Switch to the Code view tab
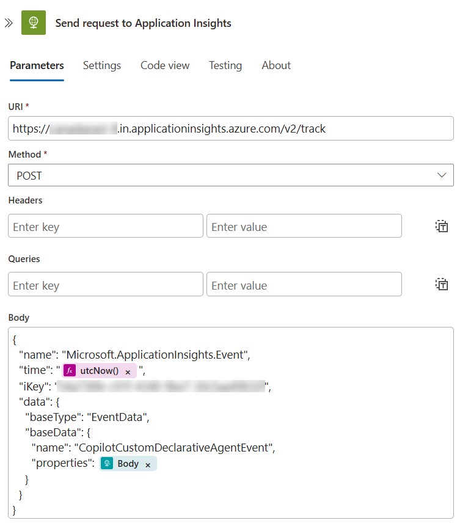 click(x=165, y=65)
